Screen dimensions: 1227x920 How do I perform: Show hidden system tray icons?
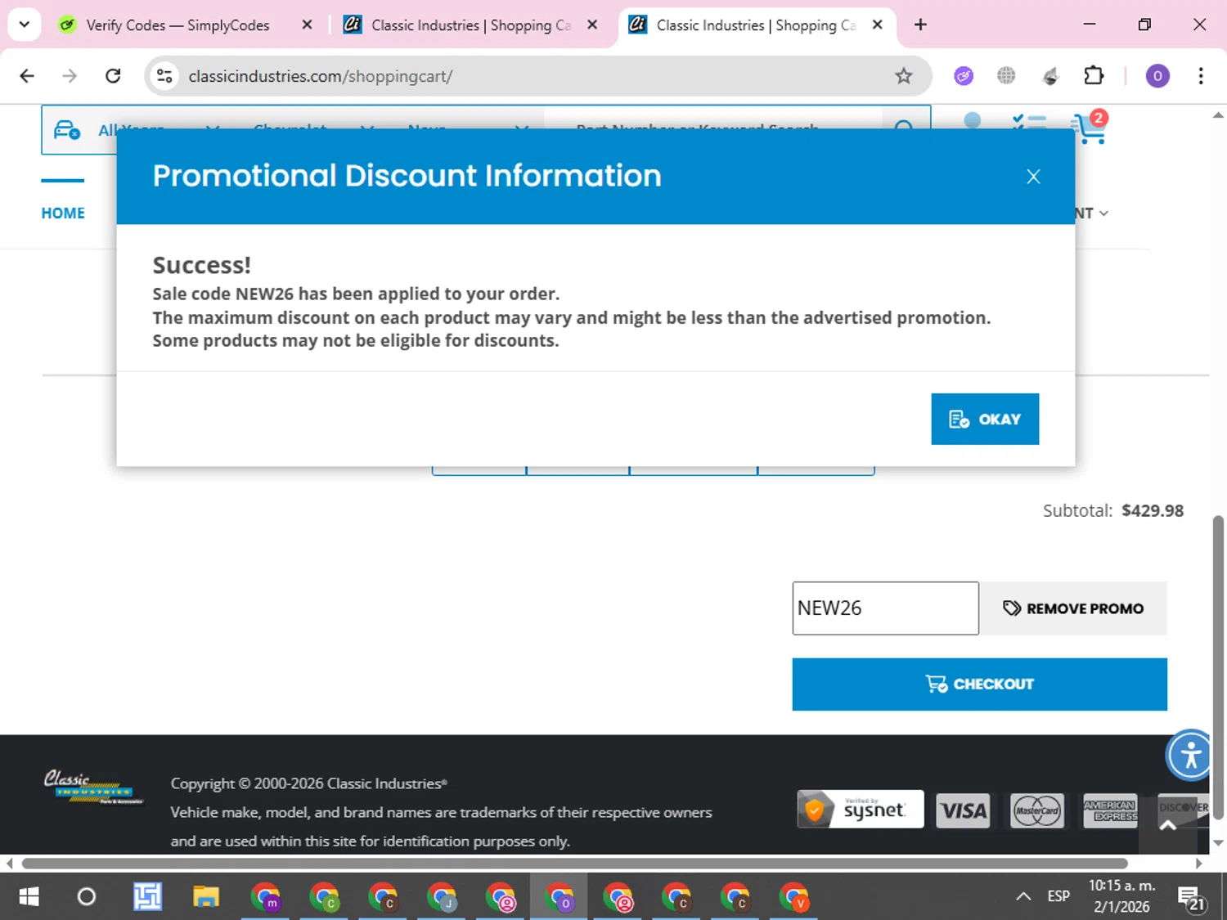[x=1022, y=896]
